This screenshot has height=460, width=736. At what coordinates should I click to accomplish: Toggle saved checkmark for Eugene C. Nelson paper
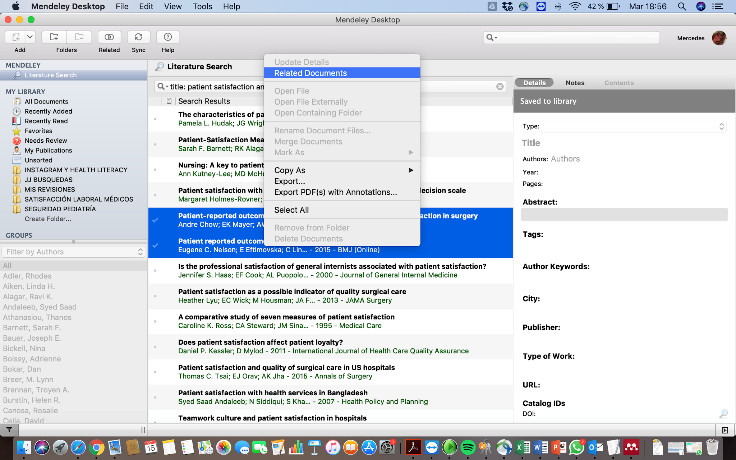point(155,245)
